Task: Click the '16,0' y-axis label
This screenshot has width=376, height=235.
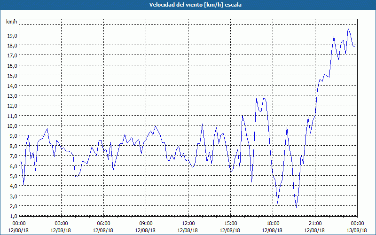Action: pyautogui.click(x=12, y=66)
